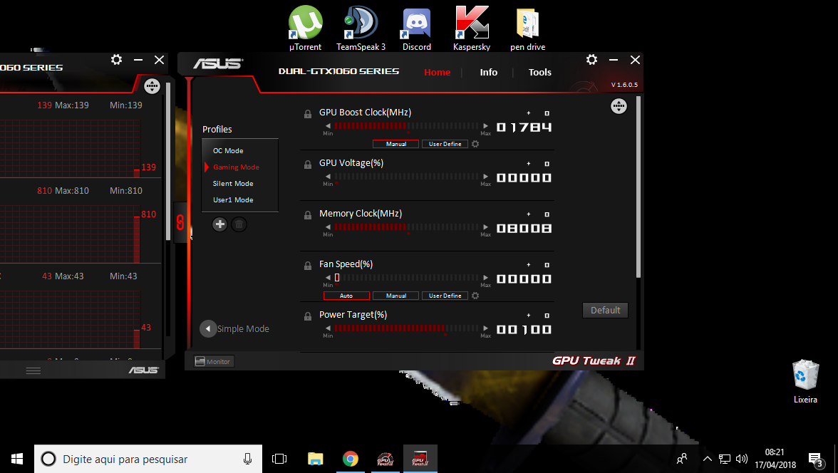Select User Define for GPU Boost Clock
The width and height of the screenshot is (838, 473).
pos(445,144)
